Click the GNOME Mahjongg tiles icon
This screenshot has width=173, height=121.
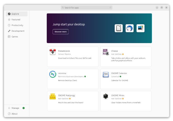[x=53, y=96]
